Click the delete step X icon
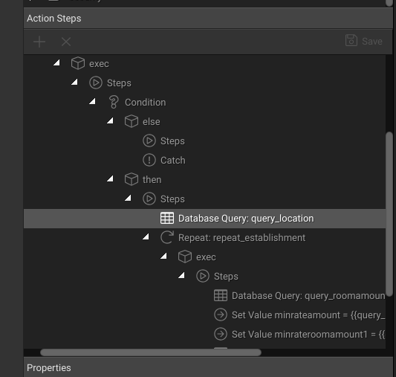Viewport: 396px width, 377px height. (x=66, y=42)
